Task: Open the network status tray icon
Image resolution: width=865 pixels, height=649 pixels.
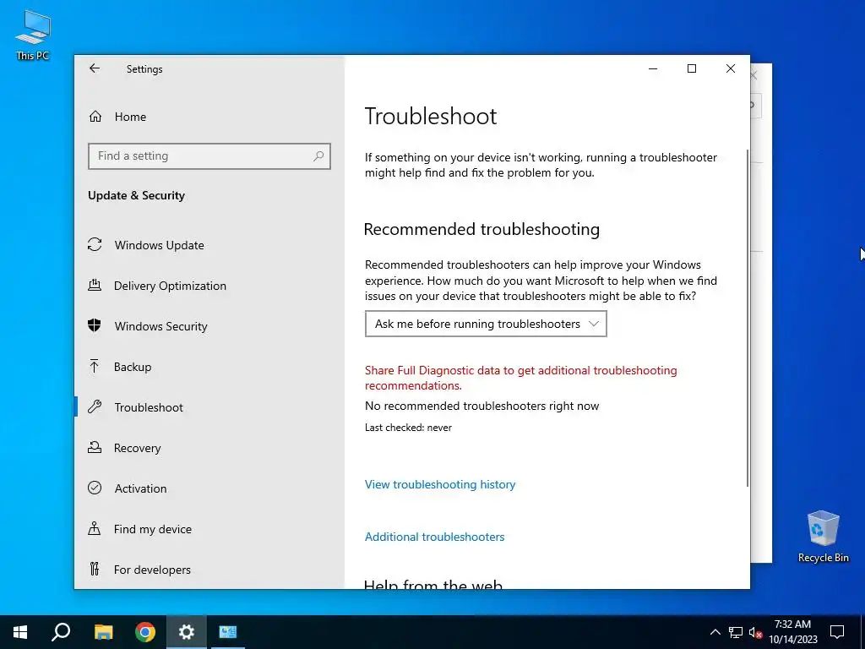Action: (x=736, y=632)
